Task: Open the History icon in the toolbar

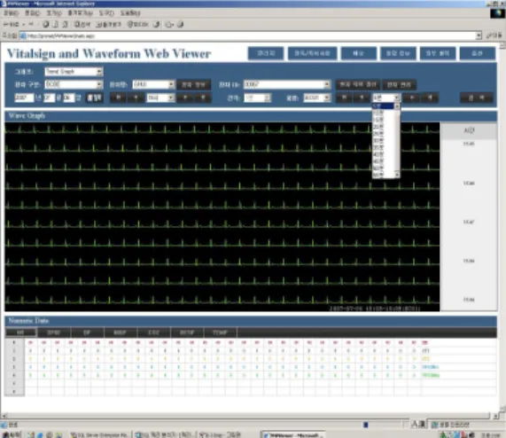Action: coord(157,24)
